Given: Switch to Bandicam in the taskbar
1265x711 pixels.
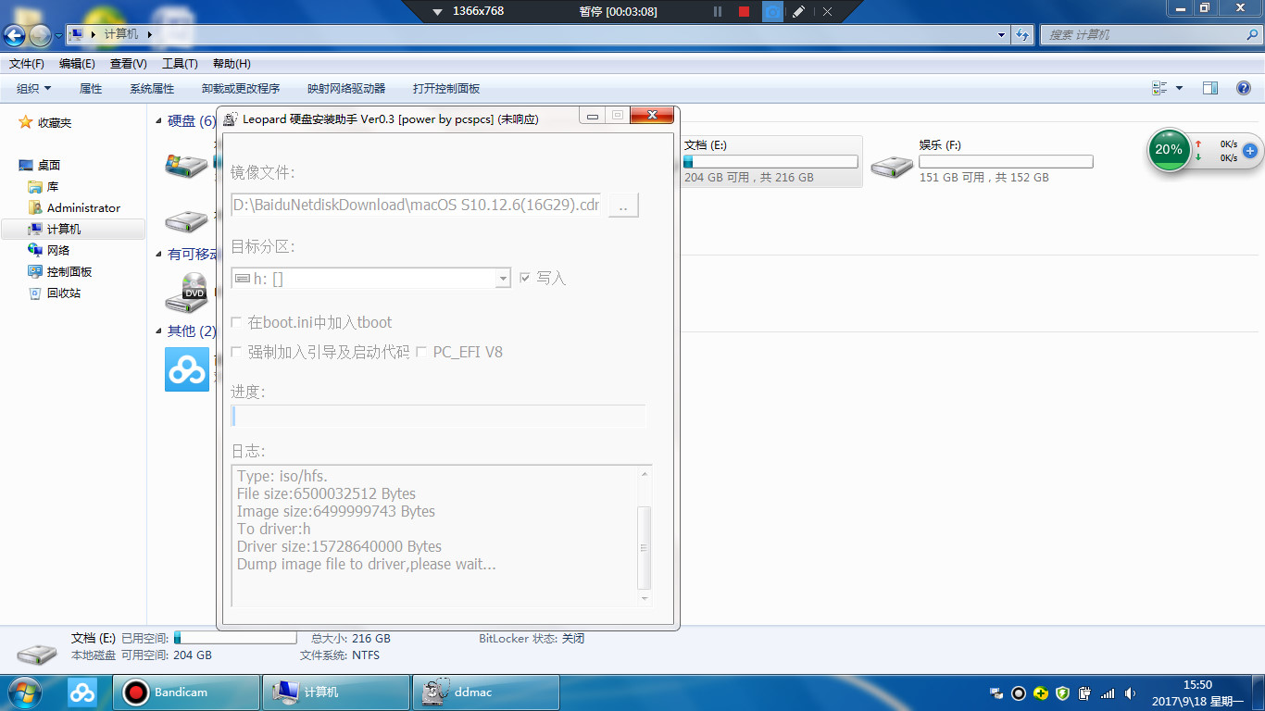Looking at the screenshot, I should (x=186, y=692).
